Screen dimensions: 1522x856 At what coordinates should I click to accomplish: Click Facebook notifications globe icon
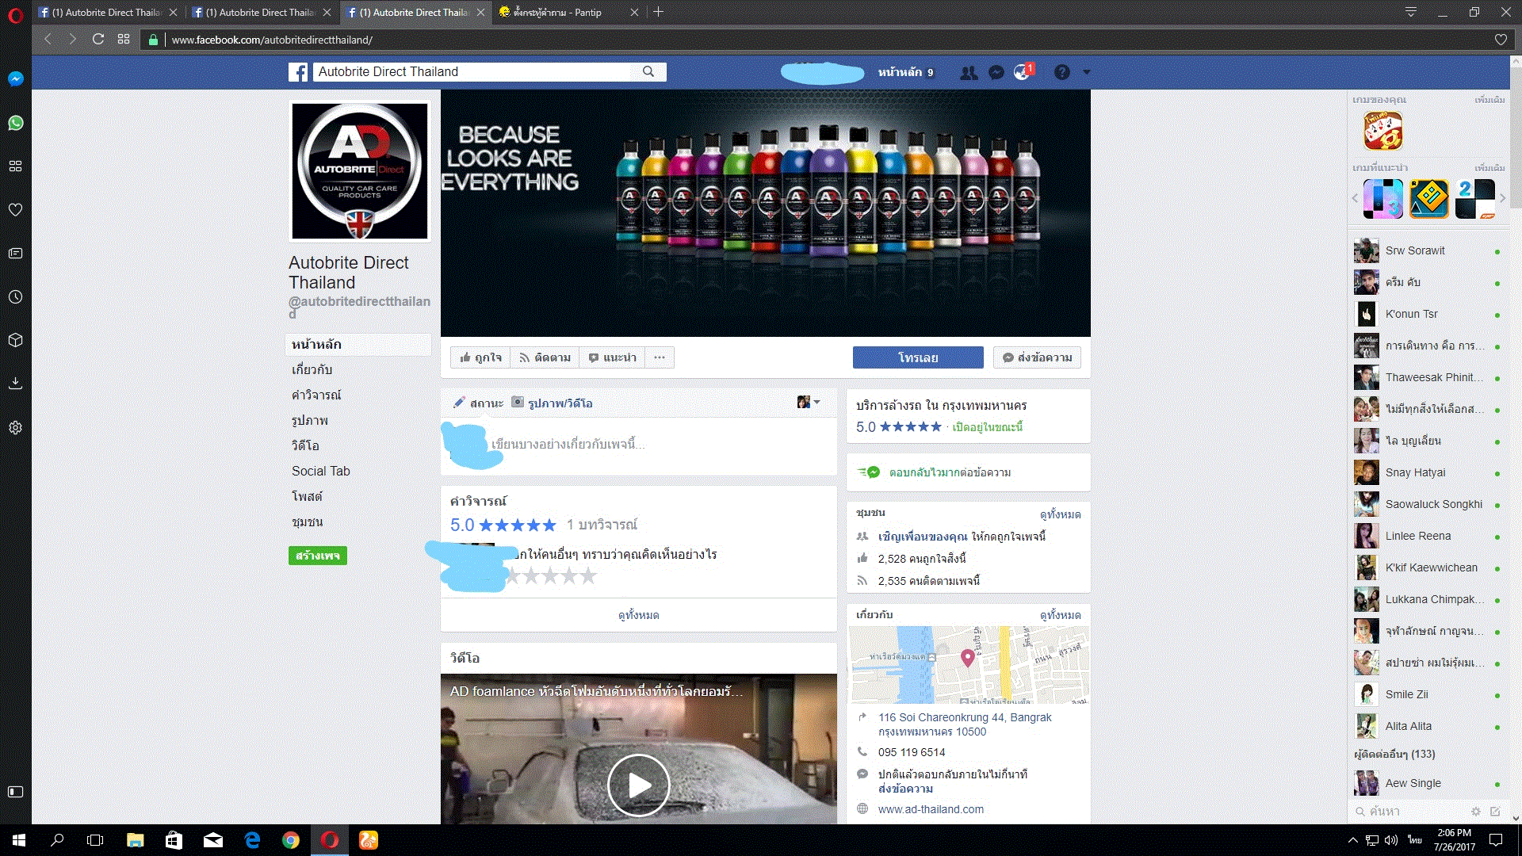1023,72
